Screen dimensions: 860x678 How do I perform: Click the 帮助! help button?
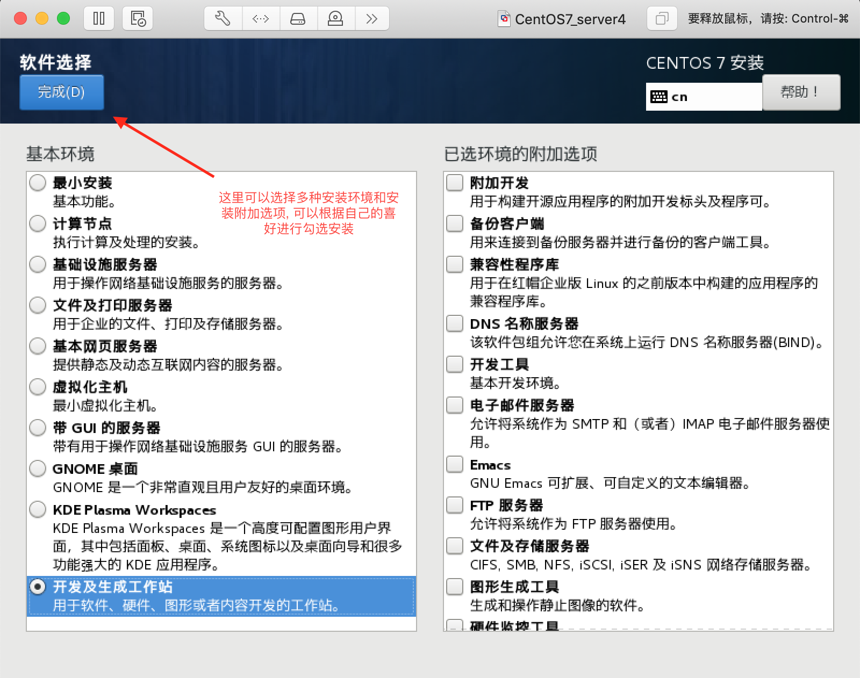[801, 92]
